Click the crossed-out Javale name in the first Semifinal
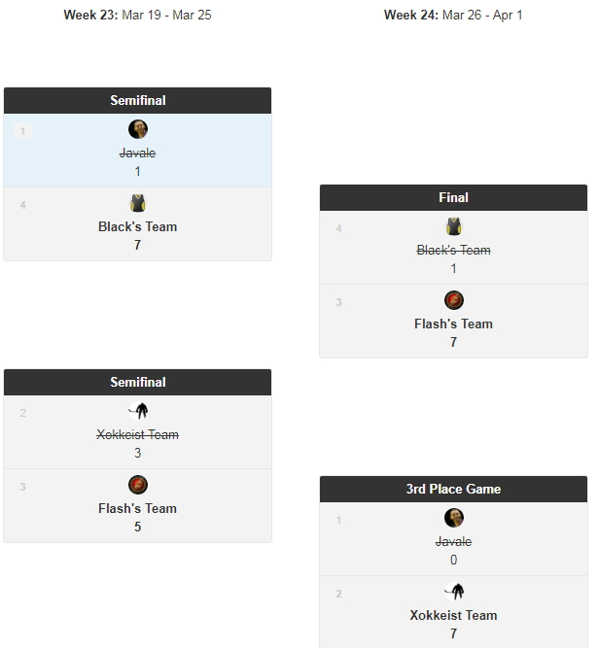 [x=138, y=153]
